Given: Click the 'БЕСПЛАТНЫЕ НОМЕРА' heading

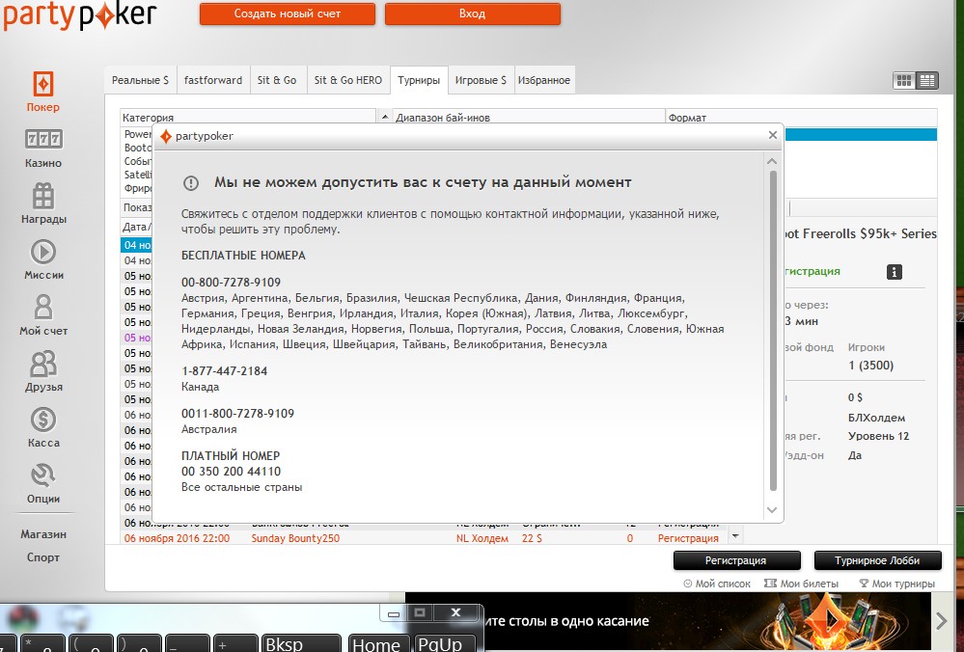Looking at the screenshot, I should pyautogui.click(x=243, y=255).
